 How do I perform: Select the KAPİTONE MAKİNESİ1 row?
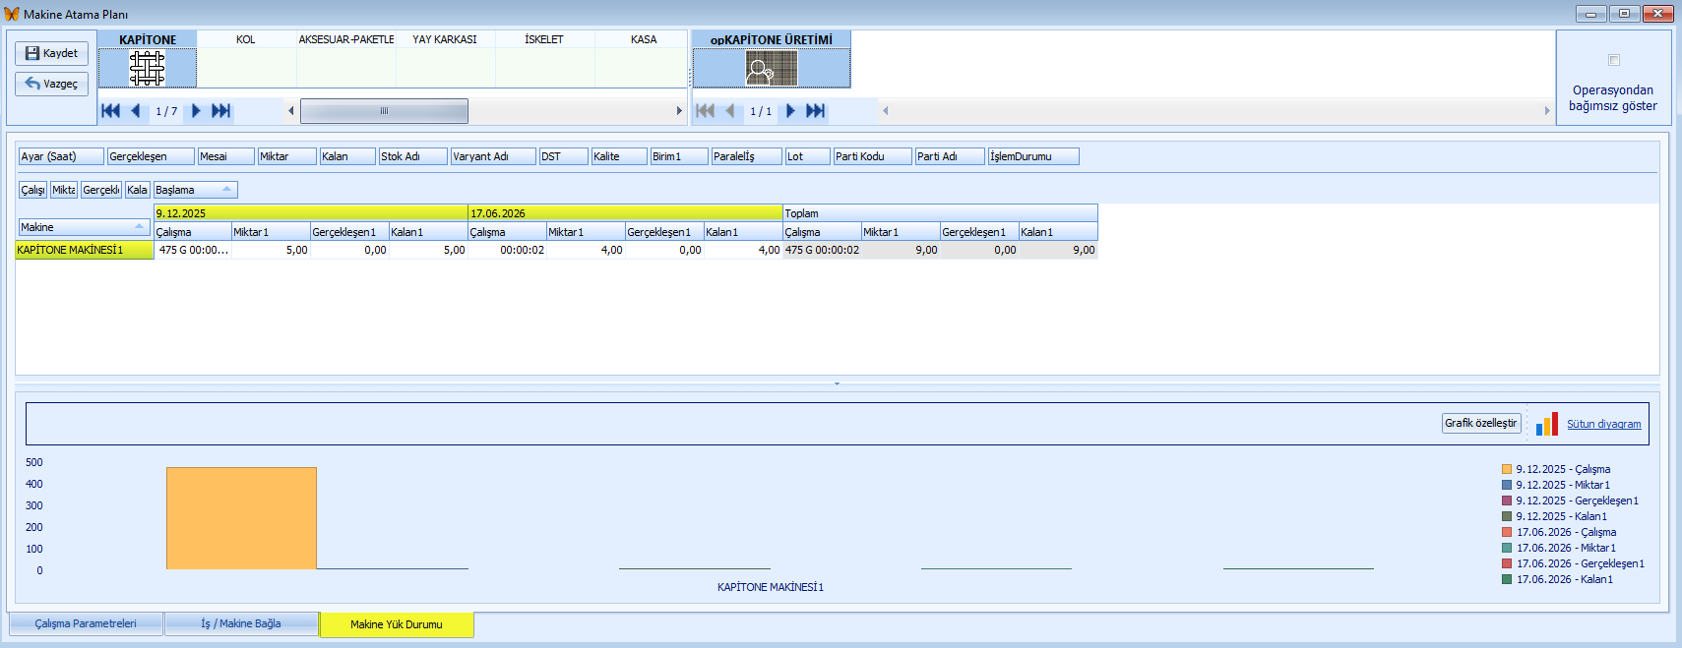(x=84, y=250)
